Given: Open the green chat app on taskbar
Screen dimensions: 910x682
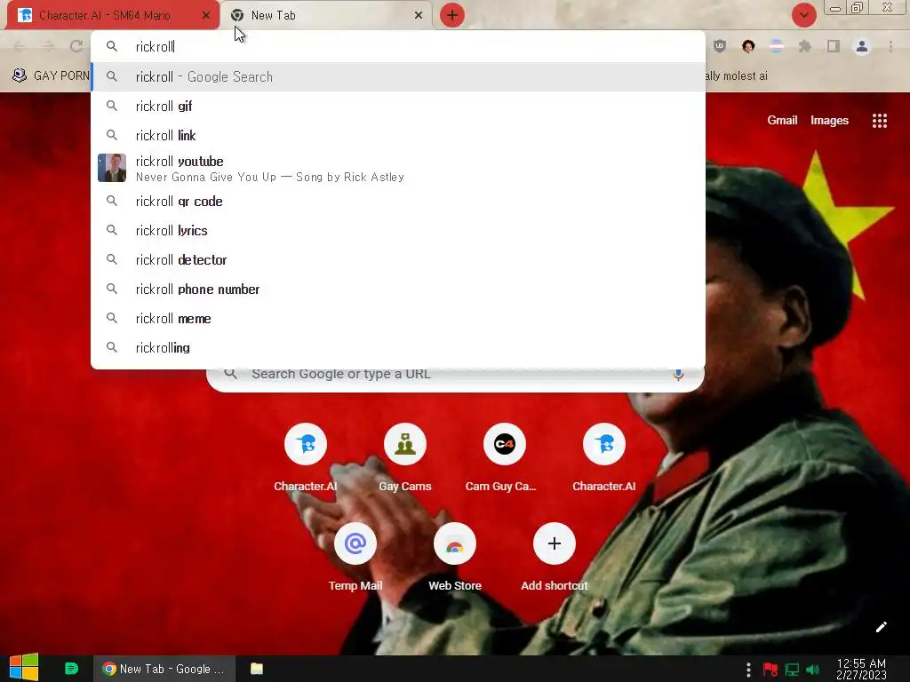Looking at the screenshot, I should [x=71, y=669].
